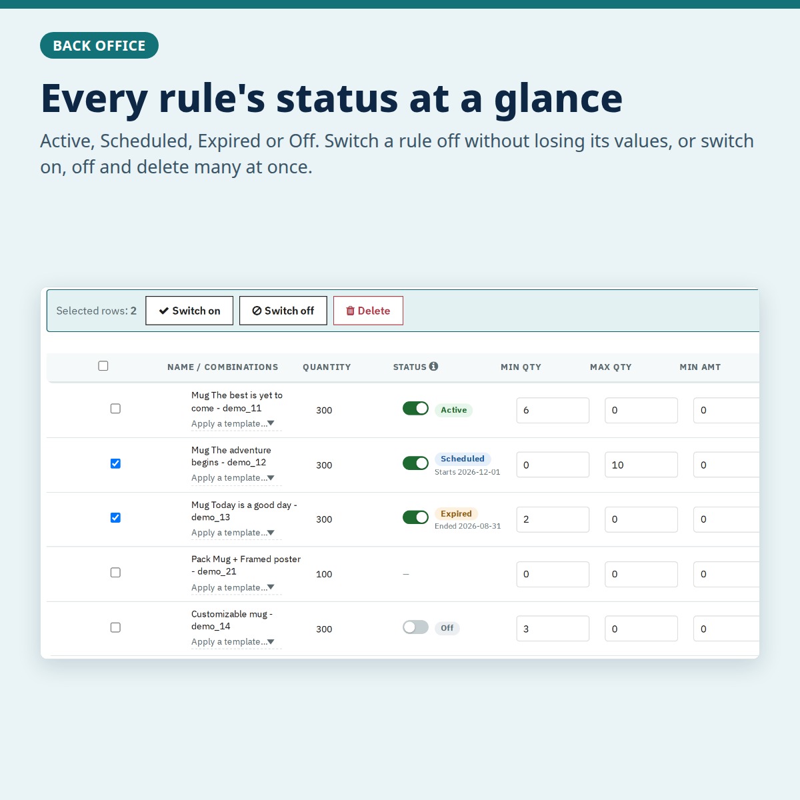Click the MAX QTY column header
The width and height of the screenshot is (800, 800).
pos(611,367)
